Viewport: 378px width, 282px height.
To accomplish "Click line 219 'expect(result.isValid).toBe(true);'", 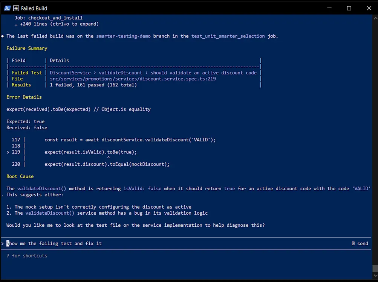I will pos(90,152).
